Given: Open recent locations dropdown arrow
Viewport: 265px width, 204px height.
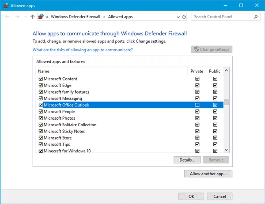Looking at the screenshot, I should [26, 17].
